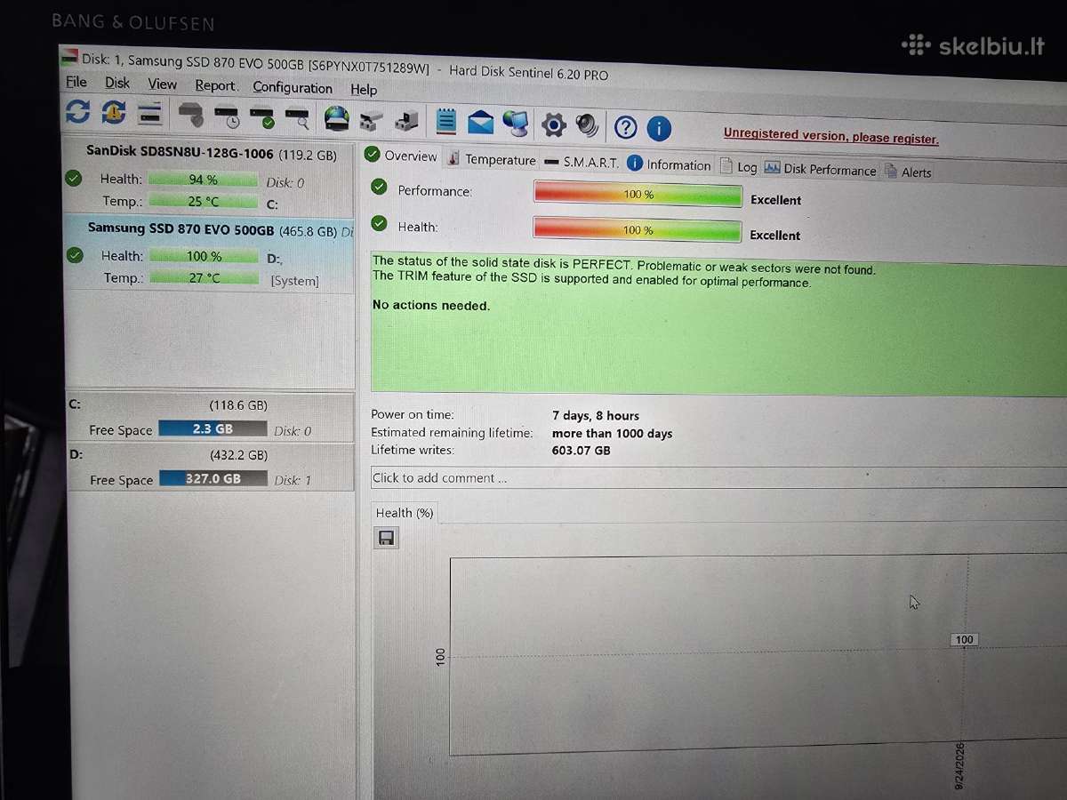Click the globe over disk toolbar icon
Image resolution: width=1067 pixels, height=800 pixels.
point(337,118)
